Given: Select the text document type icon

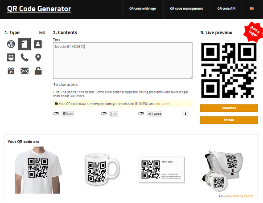Looking at the screenshot, I should pyautogui.click(x=25, y=44).
